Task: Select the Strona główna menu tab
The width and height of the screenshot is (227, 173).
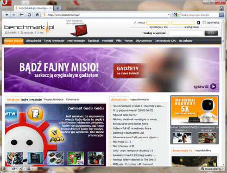Action: pyautogui.click(x=14, y=41)
